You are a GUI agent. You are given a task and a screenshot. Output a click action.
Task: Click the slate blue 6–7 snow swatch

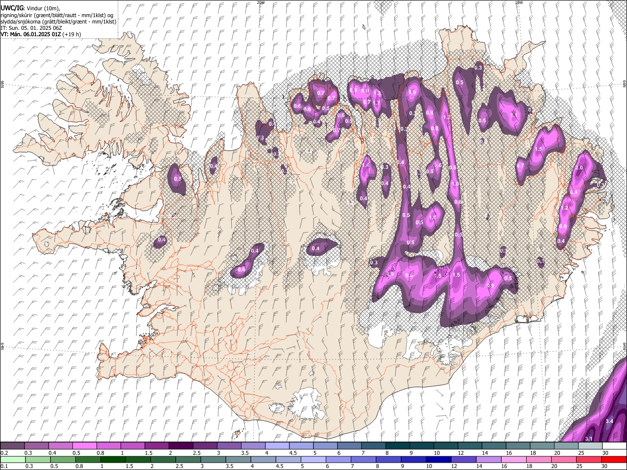(x=349, y=446)
